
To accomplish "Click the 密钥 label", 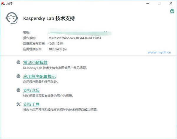I will (x=27, y=32).
